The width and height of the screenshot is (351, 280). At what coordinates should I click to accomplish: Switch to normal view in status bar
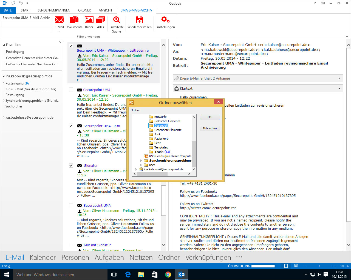(286, 266)
